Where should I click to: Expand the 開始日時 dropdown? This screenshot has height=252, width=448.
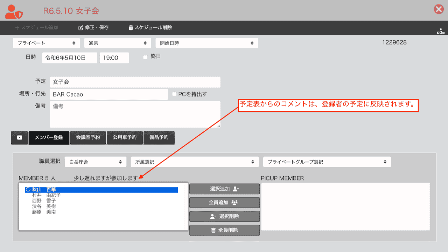(206, 43)
